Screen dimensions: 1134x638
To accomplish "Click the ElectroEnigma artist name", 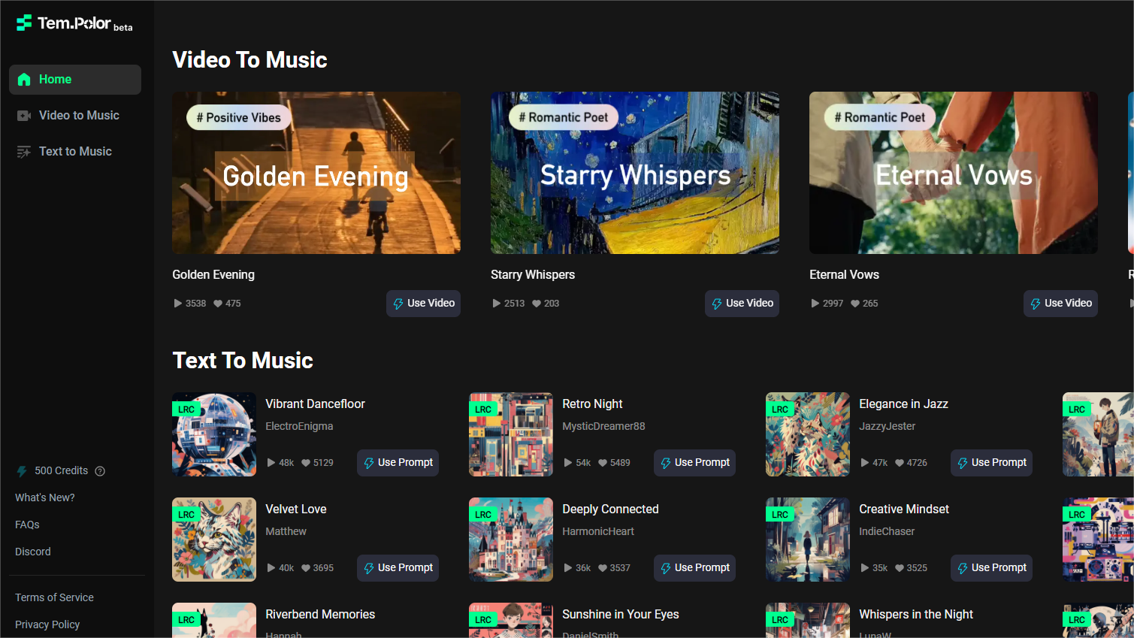I will point(299,426).
